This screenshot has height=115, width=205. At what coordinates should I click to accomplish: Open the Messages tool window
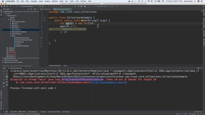coord(33,112)
